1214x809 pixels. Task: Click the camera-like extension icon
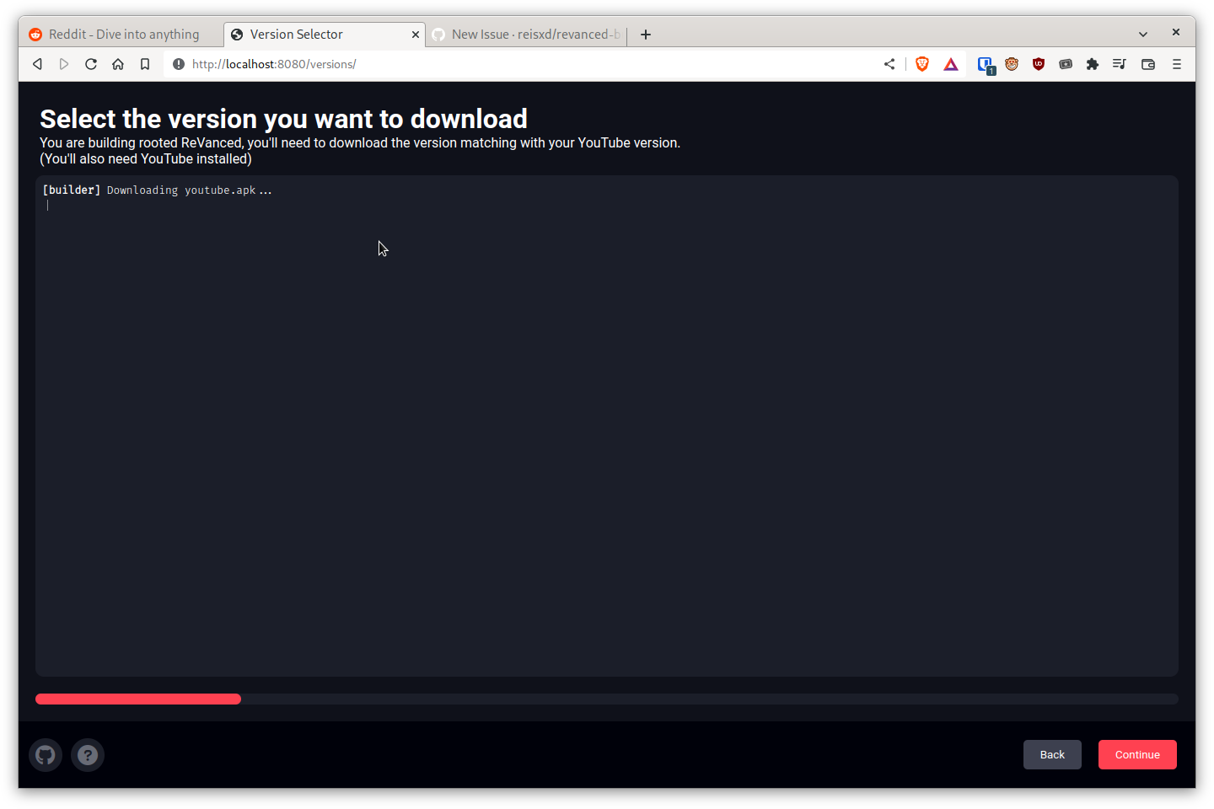1066,64
